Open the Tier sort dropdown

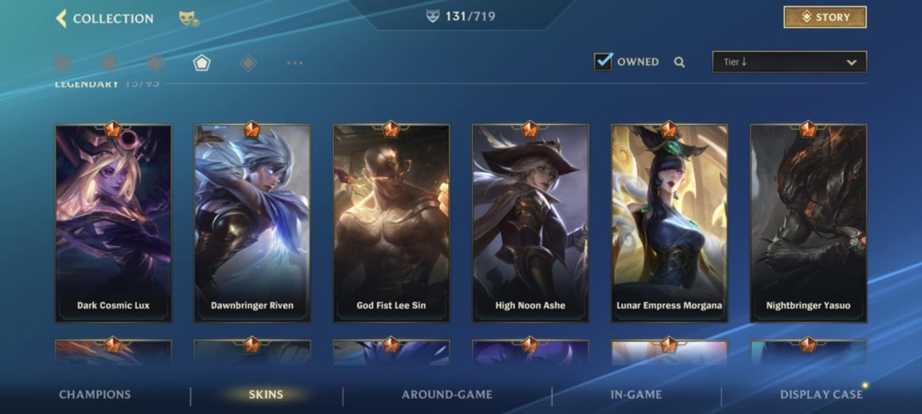[789, 62]
